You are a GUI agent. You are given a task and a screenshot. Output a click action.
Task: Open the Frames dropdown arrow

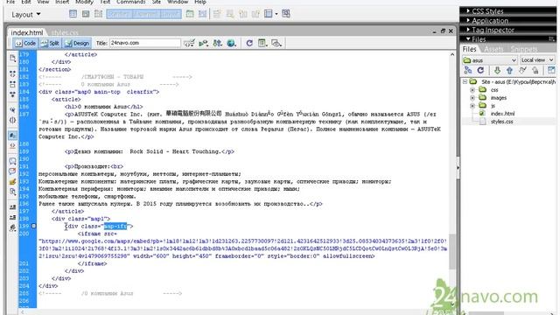coord(276,14)
